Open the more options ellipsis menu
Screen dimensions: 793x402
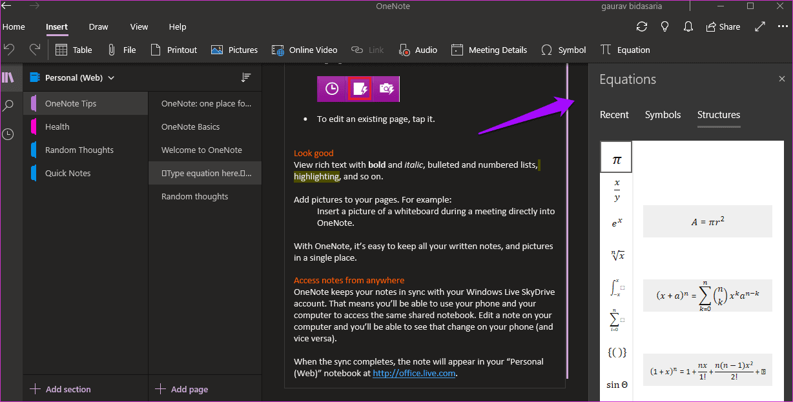[x=781, y=26]
